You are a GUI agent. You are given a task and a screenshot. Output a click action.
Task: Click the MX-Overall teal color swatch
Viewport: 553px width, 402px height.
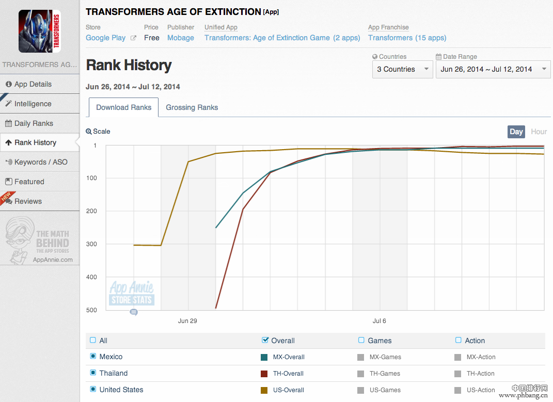click(264, 357)
